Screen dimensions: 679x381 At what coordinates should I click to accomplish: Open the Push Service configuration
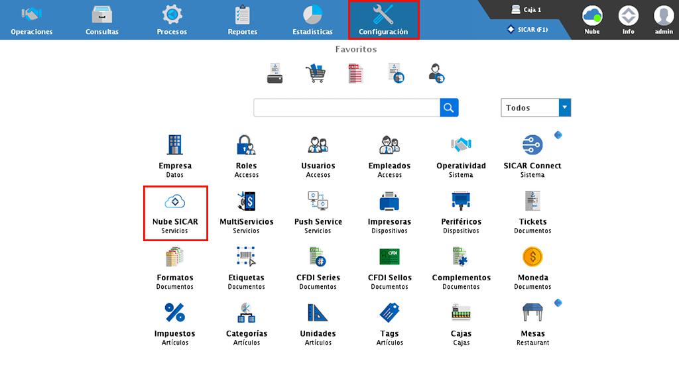[318, 211]
